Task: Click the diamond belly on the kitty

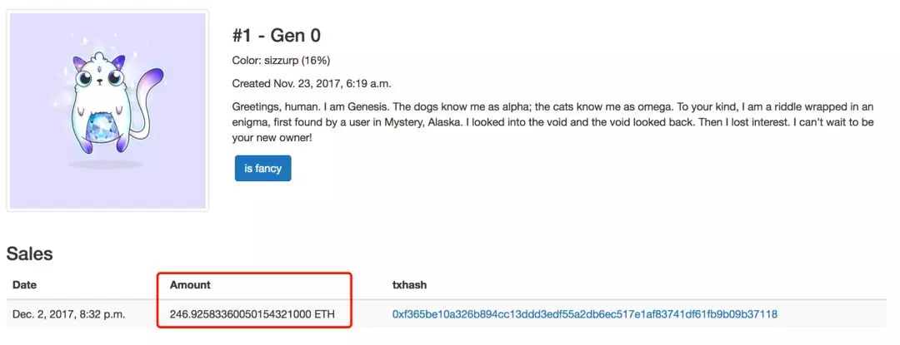Action: [101, 127]
